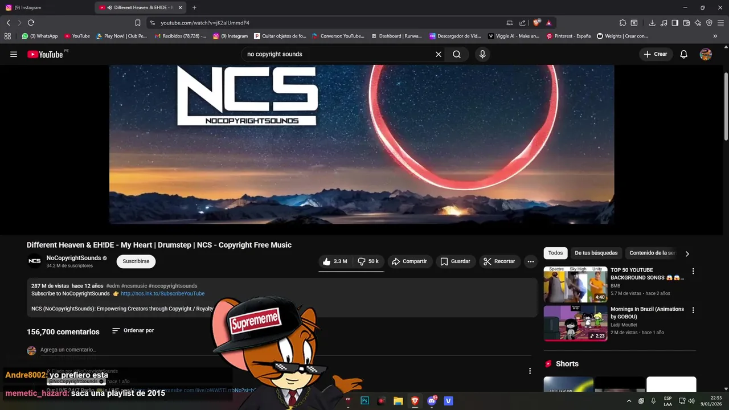729x410 pixels.
Task: Select the Different Heaven YouTube tab
Action: tap(141, 7)
